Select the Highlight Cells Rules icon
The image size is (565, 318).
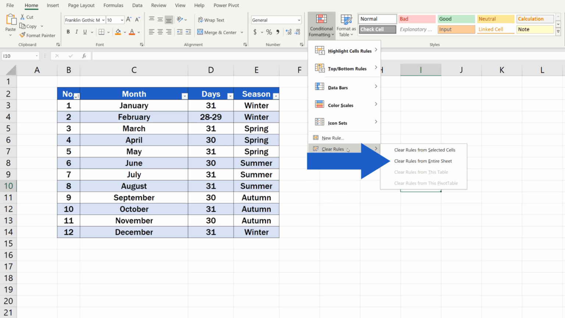319,50
